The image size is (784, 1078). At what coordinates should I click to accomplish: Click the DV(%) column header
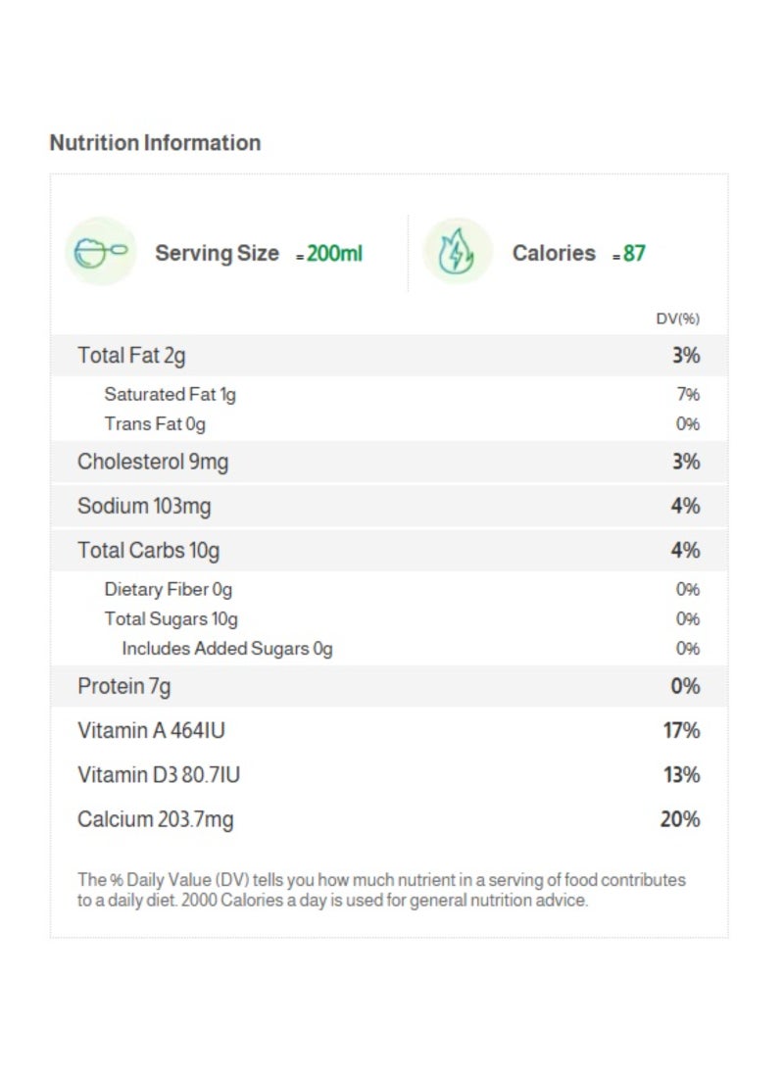[x=677, y=319]
